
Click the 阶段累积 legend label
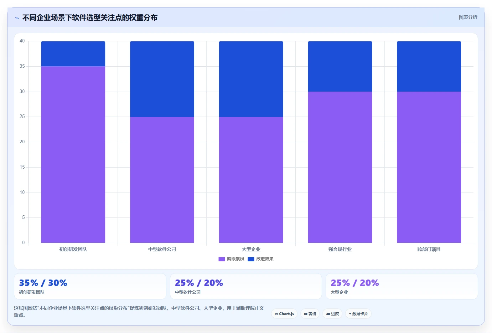(x=235, y=259)
